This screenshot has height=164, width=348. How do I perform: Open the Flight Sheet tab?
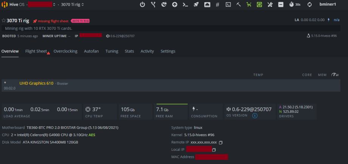tap(36, 51)
